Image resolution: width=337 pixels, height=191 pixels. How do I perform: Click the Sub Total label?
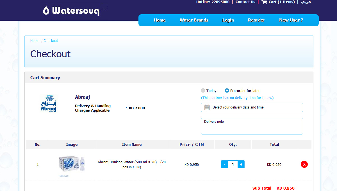(262, 188)
